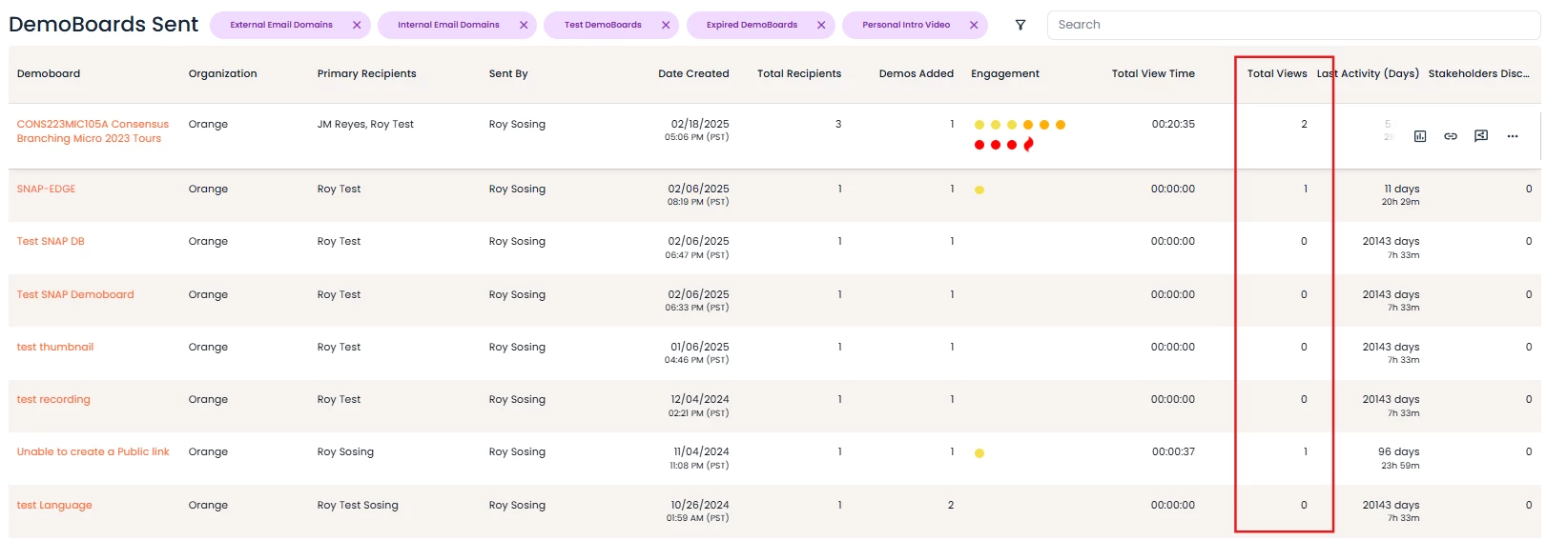The width and height of the screenshot is (1546, 540).
Task: Open the filter funnel icon
Action: (x=1020, y=25)
